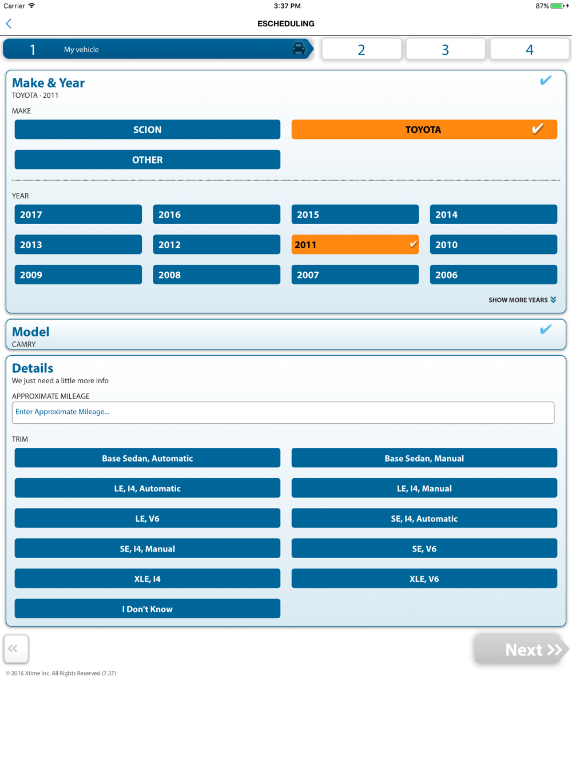Screen dimensions: 572x763
Task: Choose SE, I4, Automatic trim
Action: coord(424,518)
